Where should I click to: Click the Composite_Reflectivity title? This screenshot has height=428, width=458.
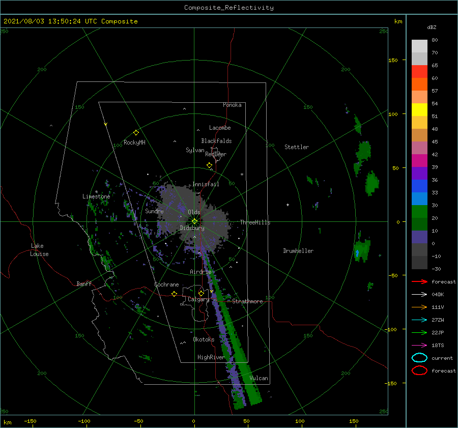pyautogui.click(x=228, y=8)
